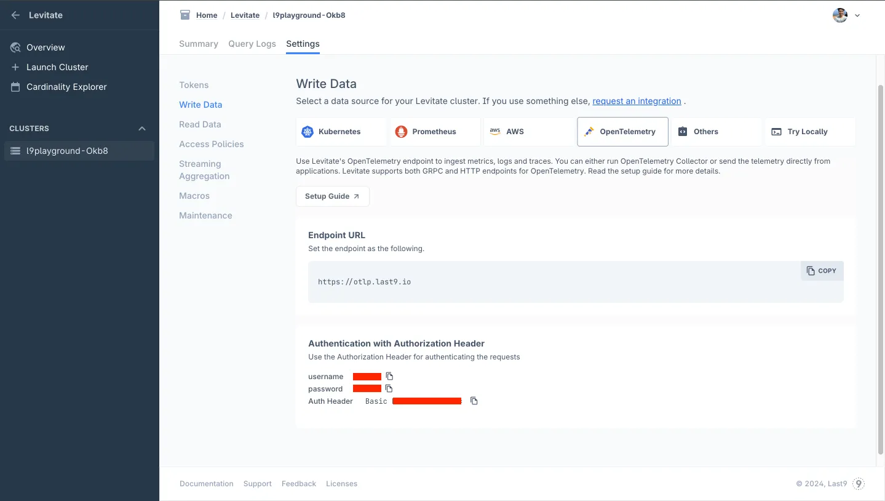Copy the username value
Image resolution: width=885 pixels, height=501 pixels.
[x=389, y=376]
